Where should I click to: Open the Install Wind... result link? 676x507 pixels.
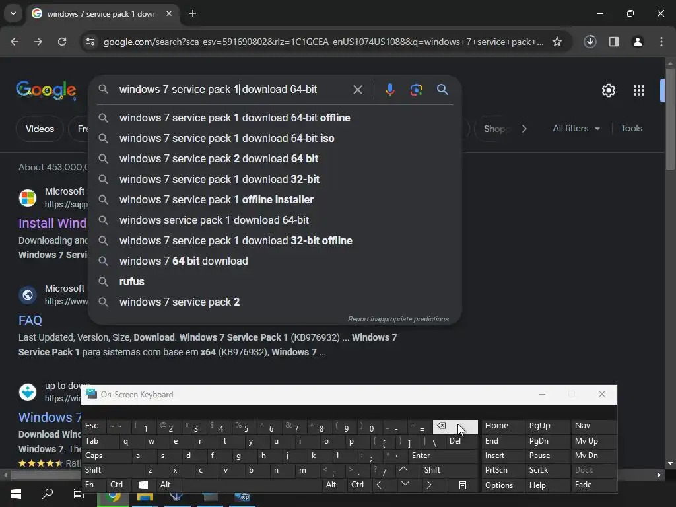coord(53,223)
